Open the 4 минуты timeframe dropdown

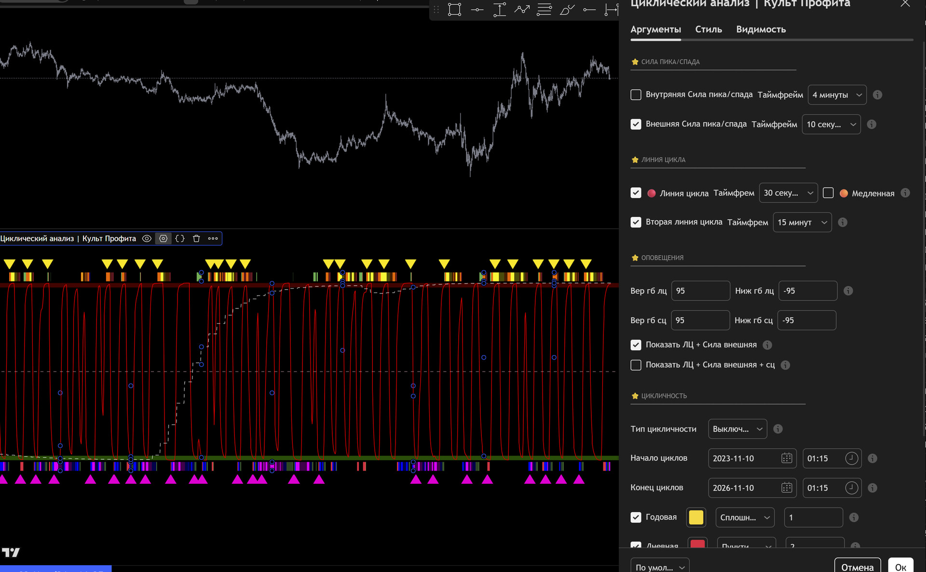click(837, 95)
